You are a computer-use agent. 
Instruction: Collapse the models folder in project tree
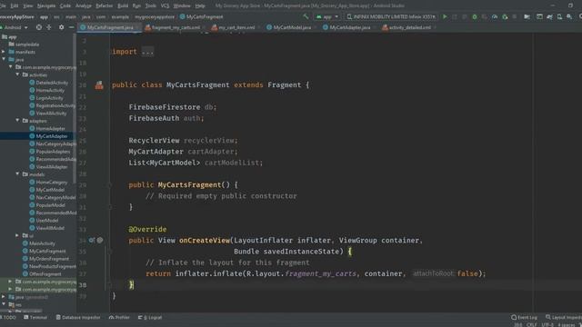click(x=17, y=173)
